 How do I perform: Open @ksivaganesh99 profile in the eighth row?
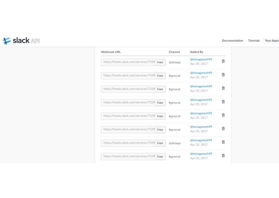pos(201,154)
